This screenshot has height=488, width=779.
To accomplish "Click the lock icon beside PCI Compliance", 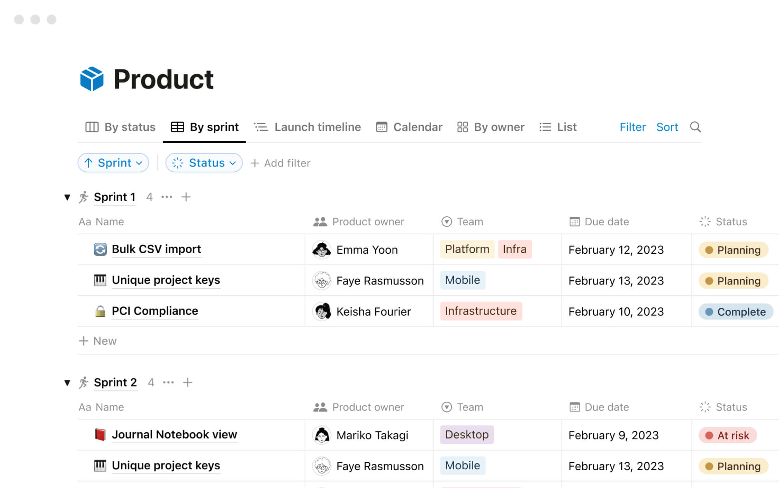I will (x=100, y=311).
